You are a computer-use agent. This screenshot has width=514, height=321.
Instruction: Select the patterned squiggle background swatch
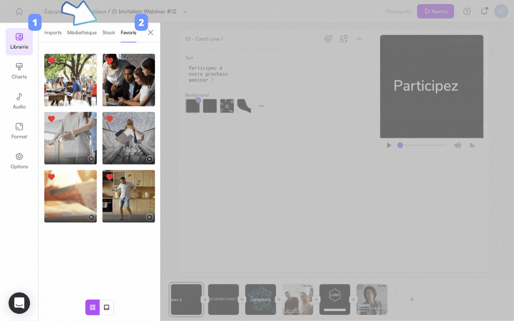pyautogui.click(x=227, y=106)
